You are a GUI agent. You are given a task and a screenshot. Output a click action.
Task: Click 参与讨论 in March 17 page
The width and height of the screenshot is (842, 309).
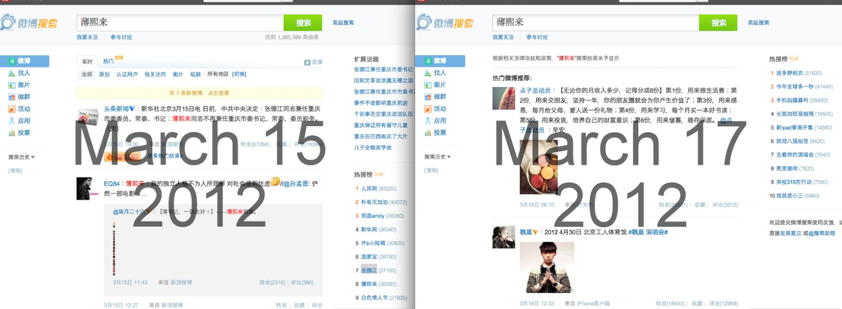point(537,37)
